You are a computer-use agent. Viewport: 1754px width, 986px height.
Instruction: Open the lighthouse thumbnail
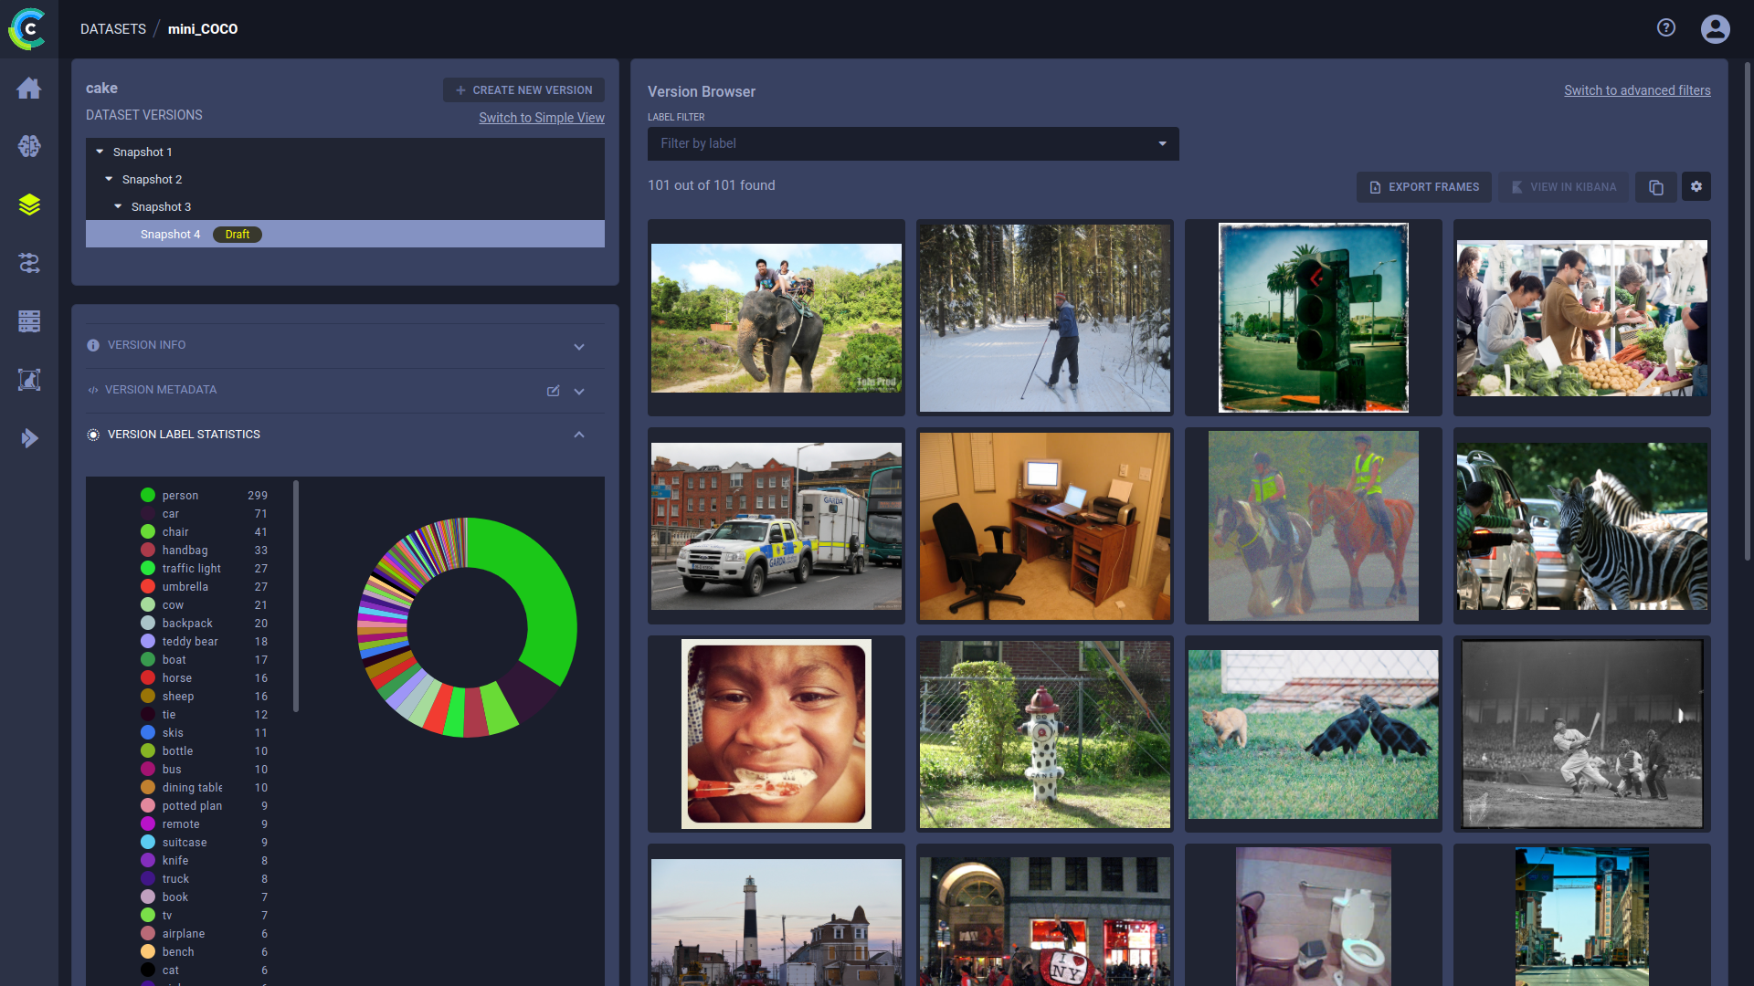[x=777, y=915]
